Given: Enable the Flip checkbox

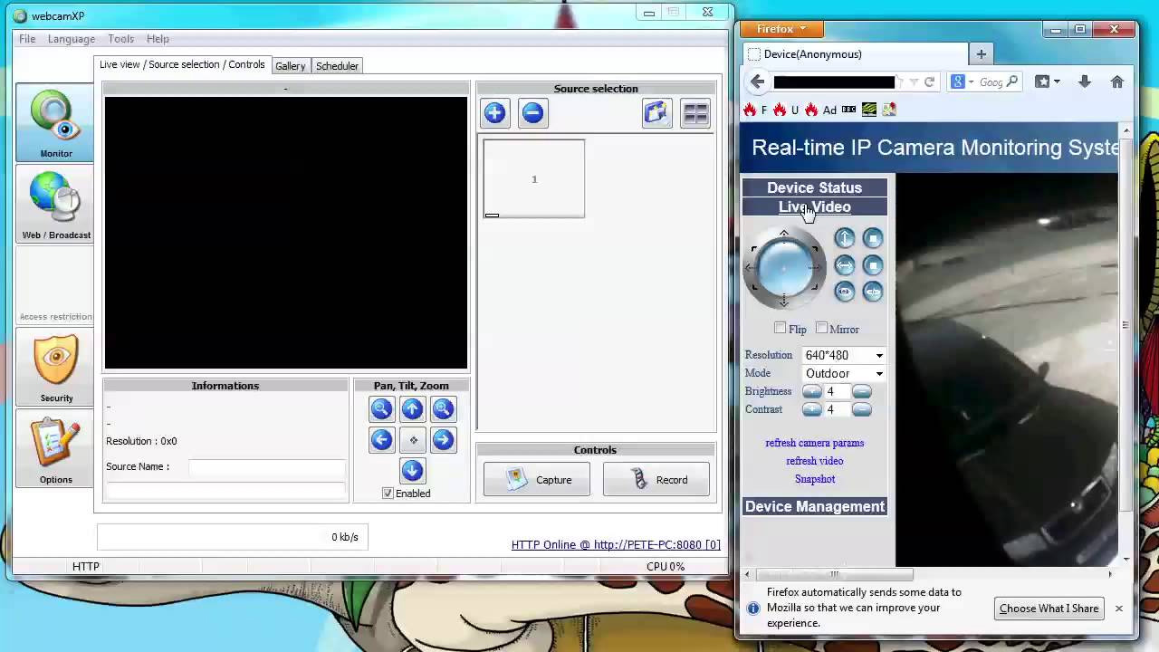Looking at the screenshot, I should click(x=781, y=328).
